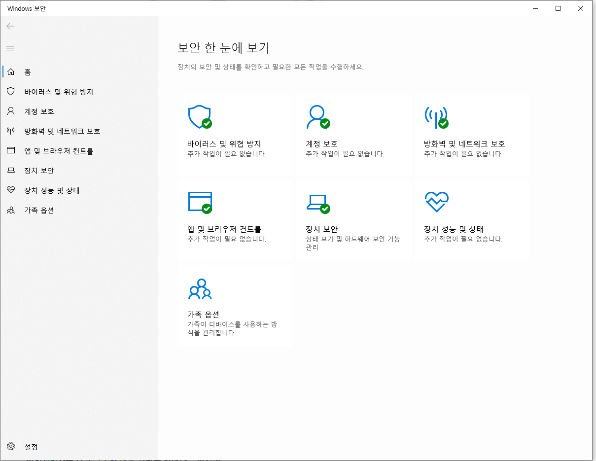Open the 바이러스 및 위협 방지 tile title
Viewport: 596px width, 461px height.
[224, 144]
